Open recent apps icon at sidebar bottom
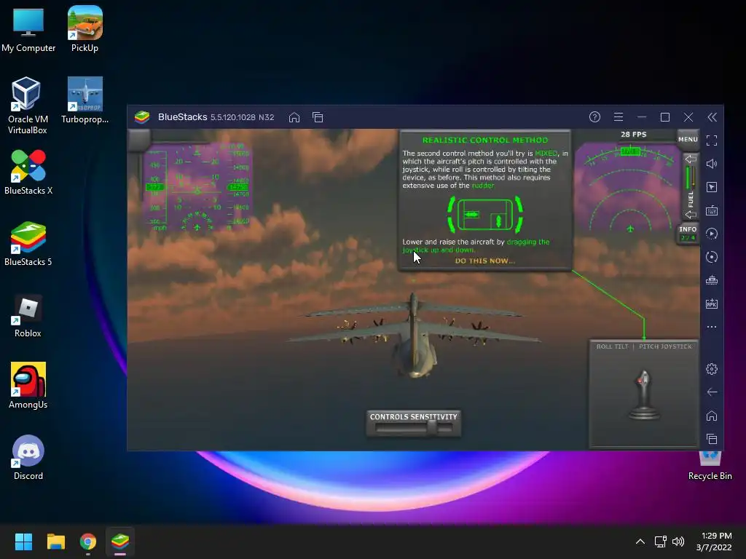The image size is (746, 559). click(712, 439)
